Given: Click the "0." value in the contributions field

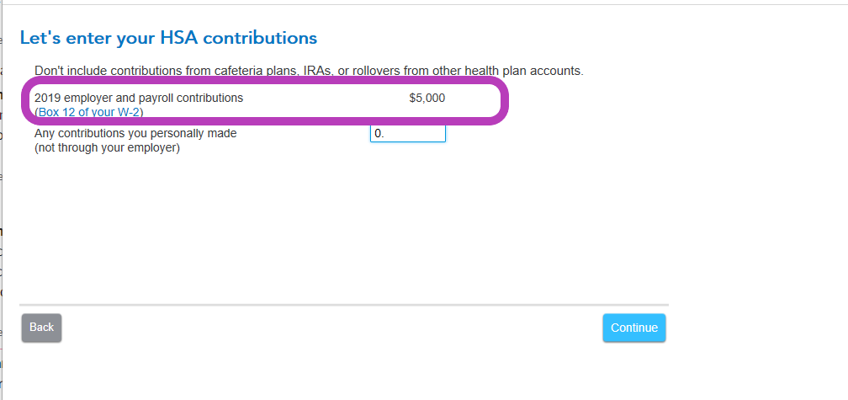Looking at the screenshot, I should pos(379,133).
